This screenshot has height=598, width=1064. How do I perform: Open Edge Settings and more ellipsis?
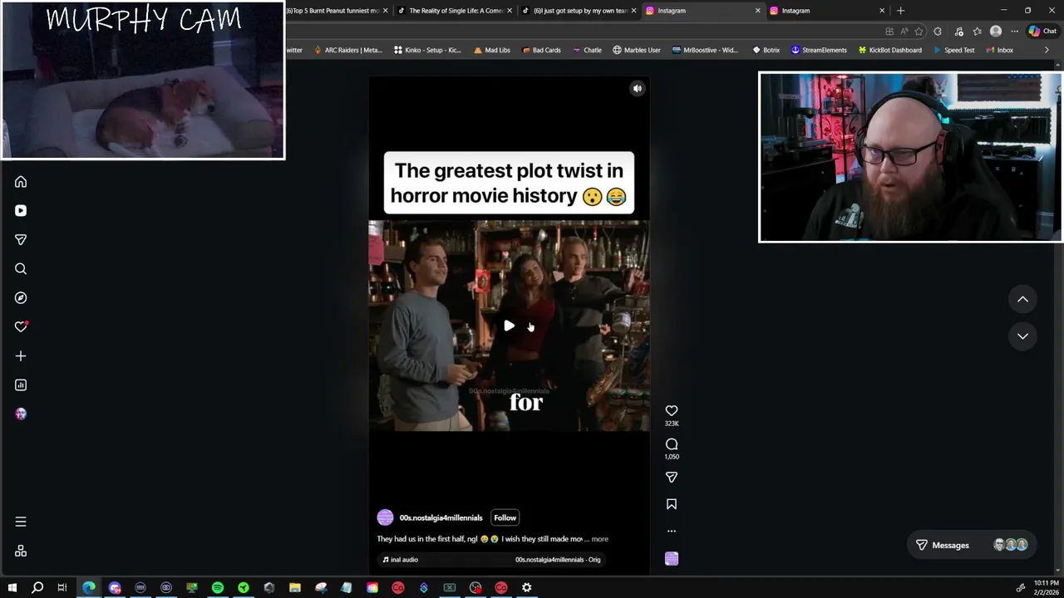click(1014, 32)
